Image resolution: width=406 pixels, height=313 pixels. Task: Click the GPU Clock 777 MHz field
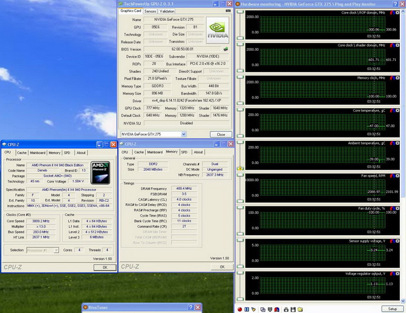(x=153, y=108)
